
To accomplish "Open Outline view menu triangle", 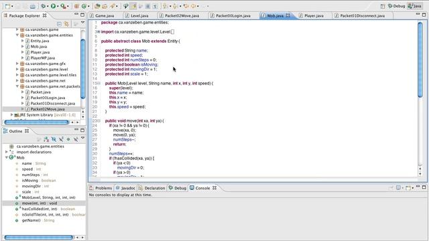I will [x=82, y=139].
